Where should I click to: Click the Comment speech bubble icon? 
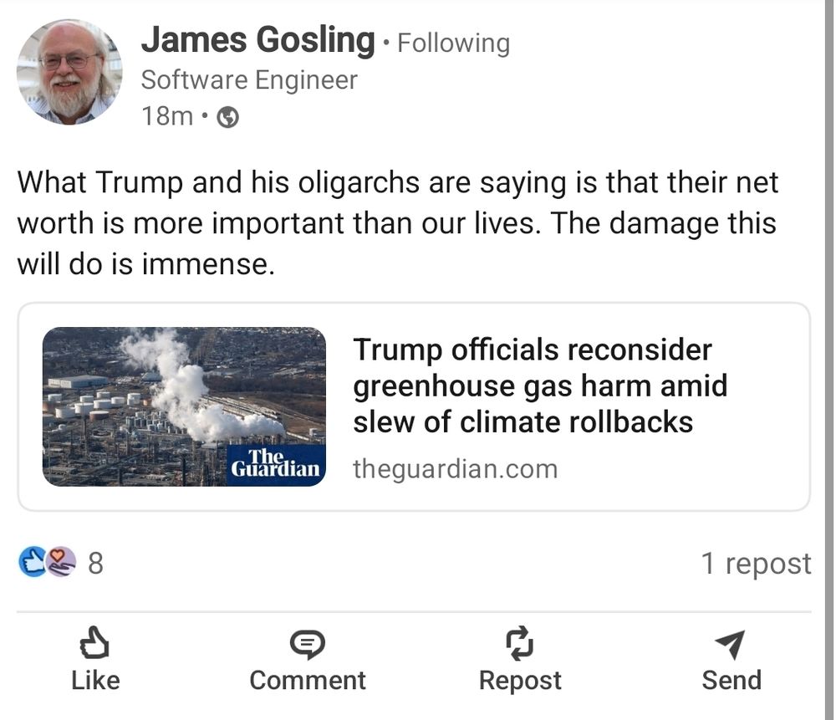(x=307, y=643)
